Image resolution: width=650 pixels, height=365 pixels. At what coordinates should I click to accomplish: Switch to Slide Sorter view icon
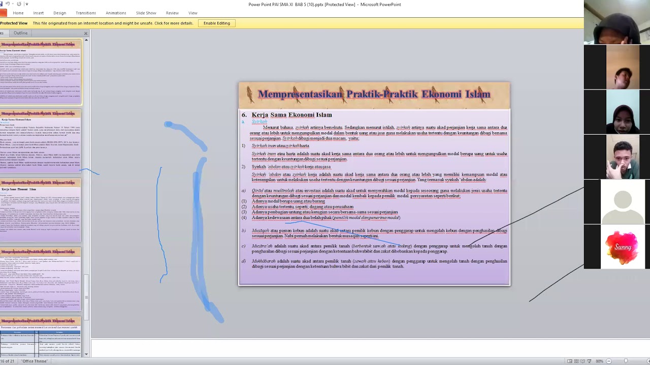(577, 361)
